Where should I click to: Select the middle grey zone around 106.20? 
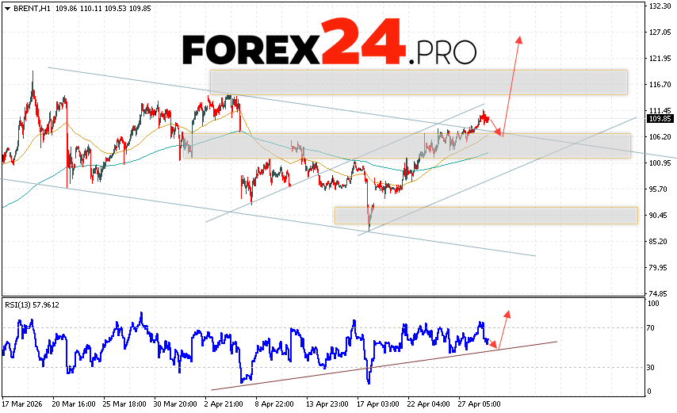pyautogui.click(x=410, y=145)
